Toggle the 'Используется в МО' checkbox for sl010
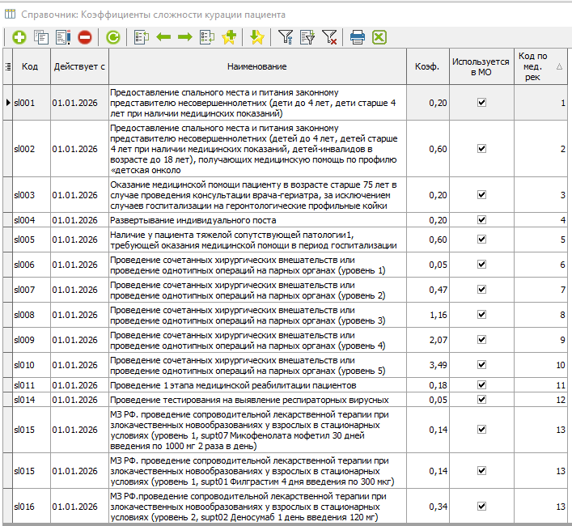 [481, 365]
